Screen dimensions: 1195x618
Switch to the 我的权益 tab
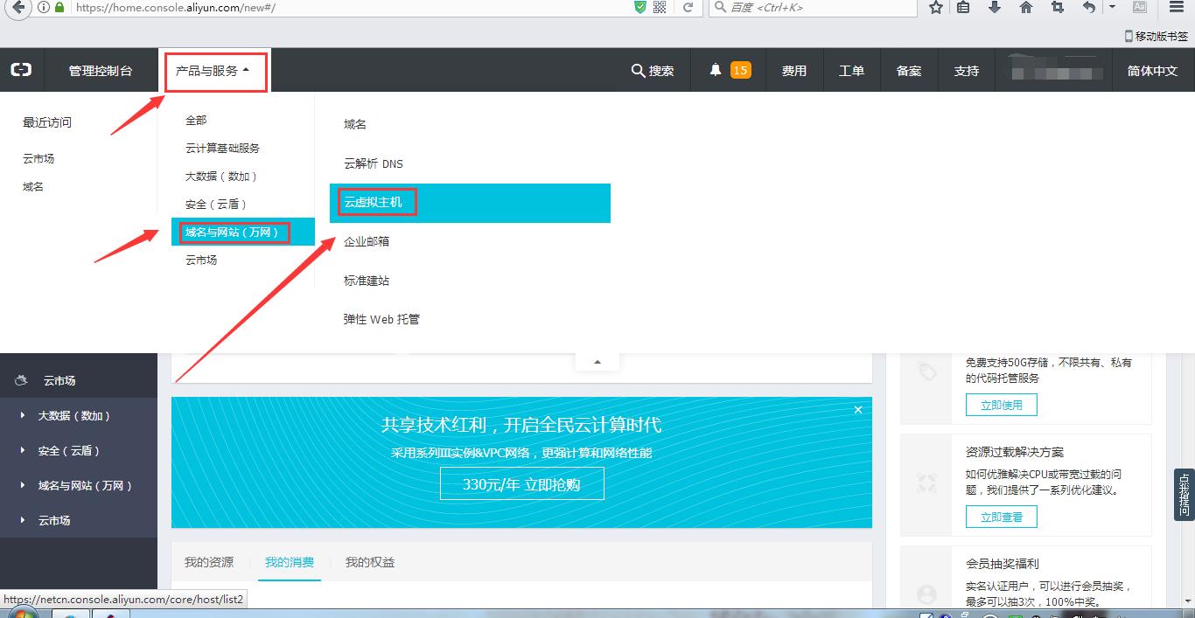pyautogui.click(x=370, y=562)
